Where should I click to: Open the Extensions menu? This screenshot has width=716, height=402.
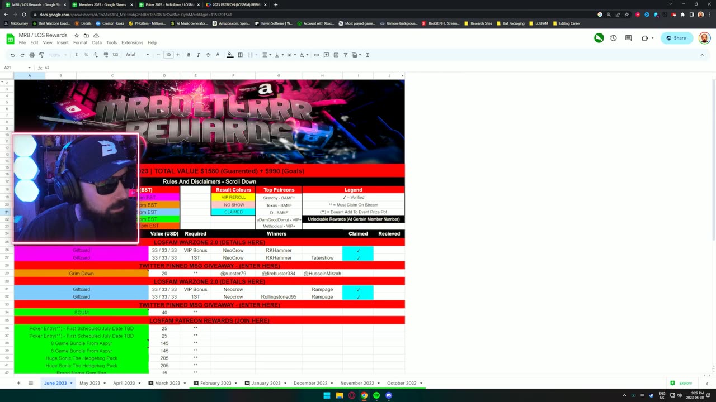(132, 42)
